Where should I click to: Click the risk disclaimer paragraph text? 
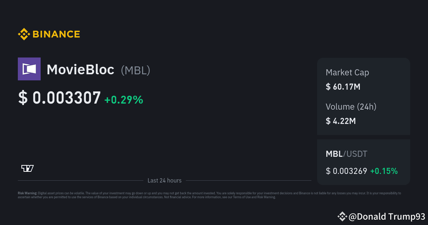tap(214, 195)
